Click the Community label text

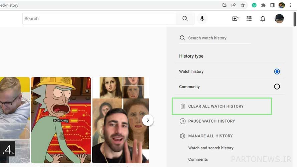pos(189,87)
